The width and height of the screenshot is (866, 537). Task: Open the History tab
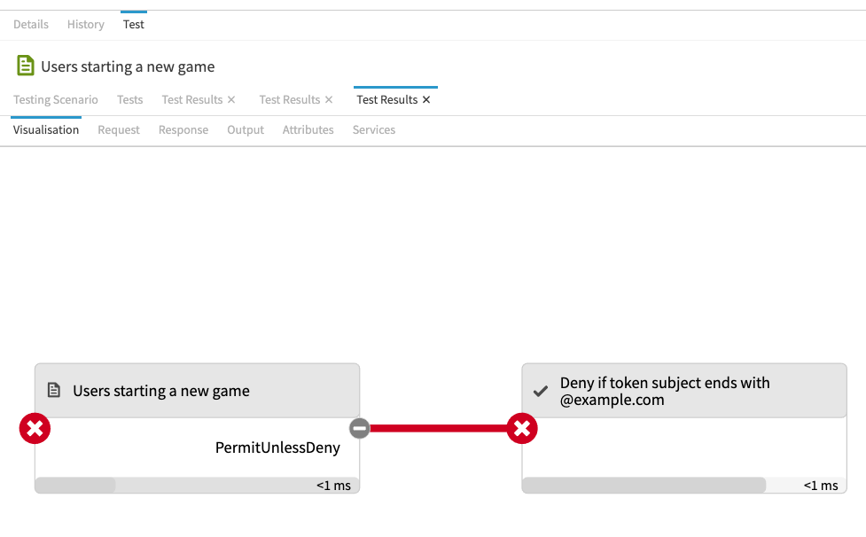86,24
